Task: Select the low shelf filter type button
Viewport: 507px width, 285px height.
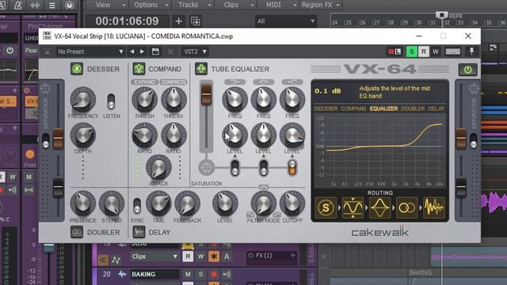Action: 234,82
